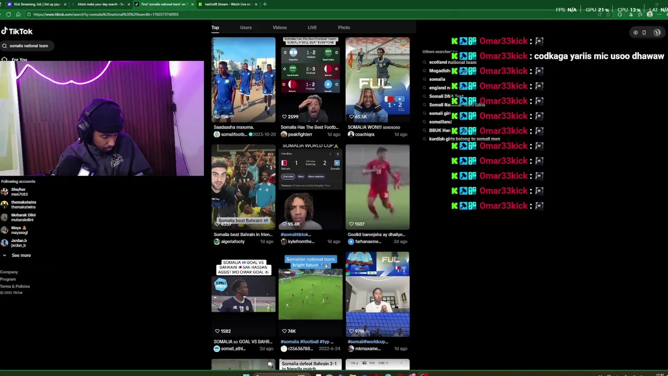Click heart icon showing 2599 likes
Image resolution: width=668 pixels, height=376 pixels.
(x=284, y=117)
